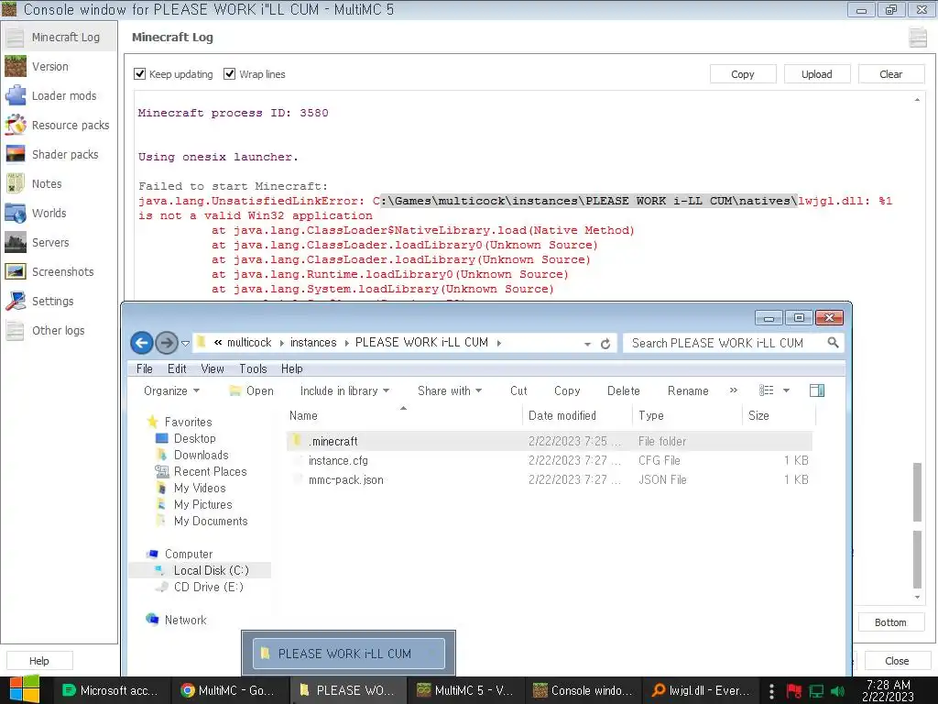Image resolution: width=938 pixels, height=704 pixels.
Task: Open Servers page icon
Action: (x=16, y=242)
